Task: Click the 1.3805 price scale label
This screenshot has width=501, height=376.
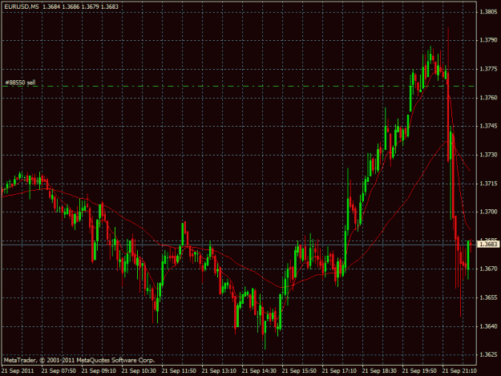Action: [x=488, y=12]
